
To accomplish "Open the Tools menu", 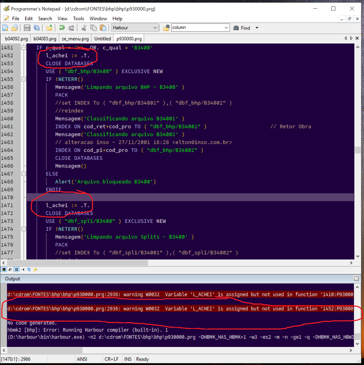I will pyautogui.click(x=78, y=19).
